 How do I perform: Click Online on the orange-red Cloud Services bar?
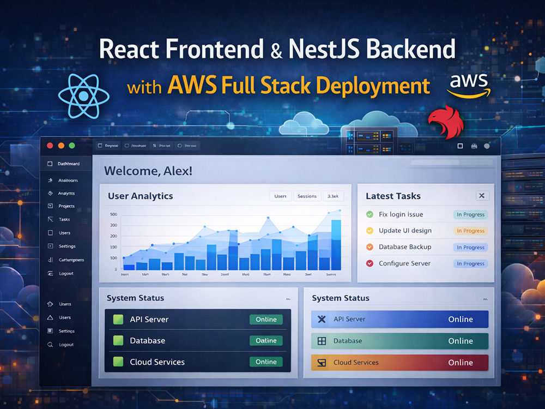461,363
